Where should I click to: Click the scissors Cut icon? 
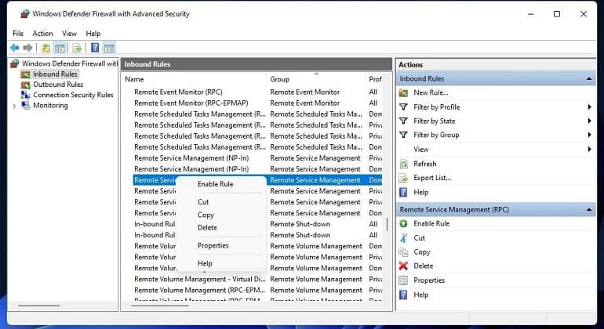click(x=403, y=238)
